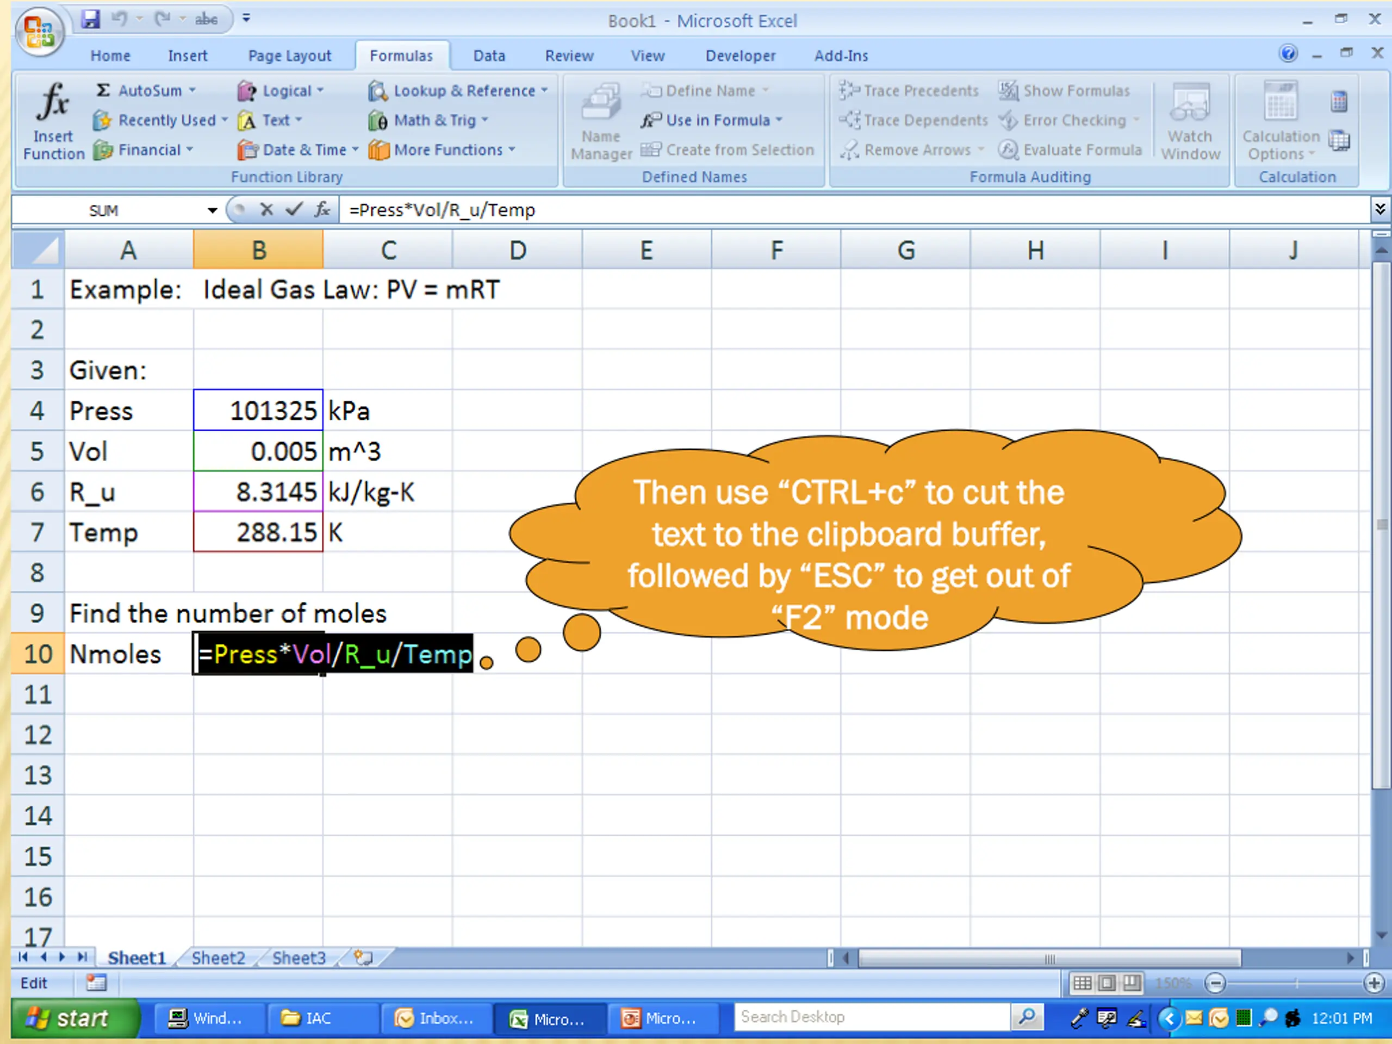
Task: Click Create from Selection
Action: [x=728, y=149]
